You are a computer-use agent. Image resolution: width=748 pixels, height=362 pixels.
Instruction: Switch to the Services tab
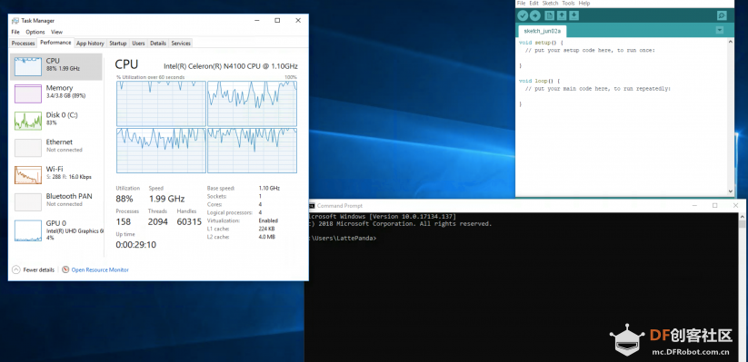pos(181,44)
